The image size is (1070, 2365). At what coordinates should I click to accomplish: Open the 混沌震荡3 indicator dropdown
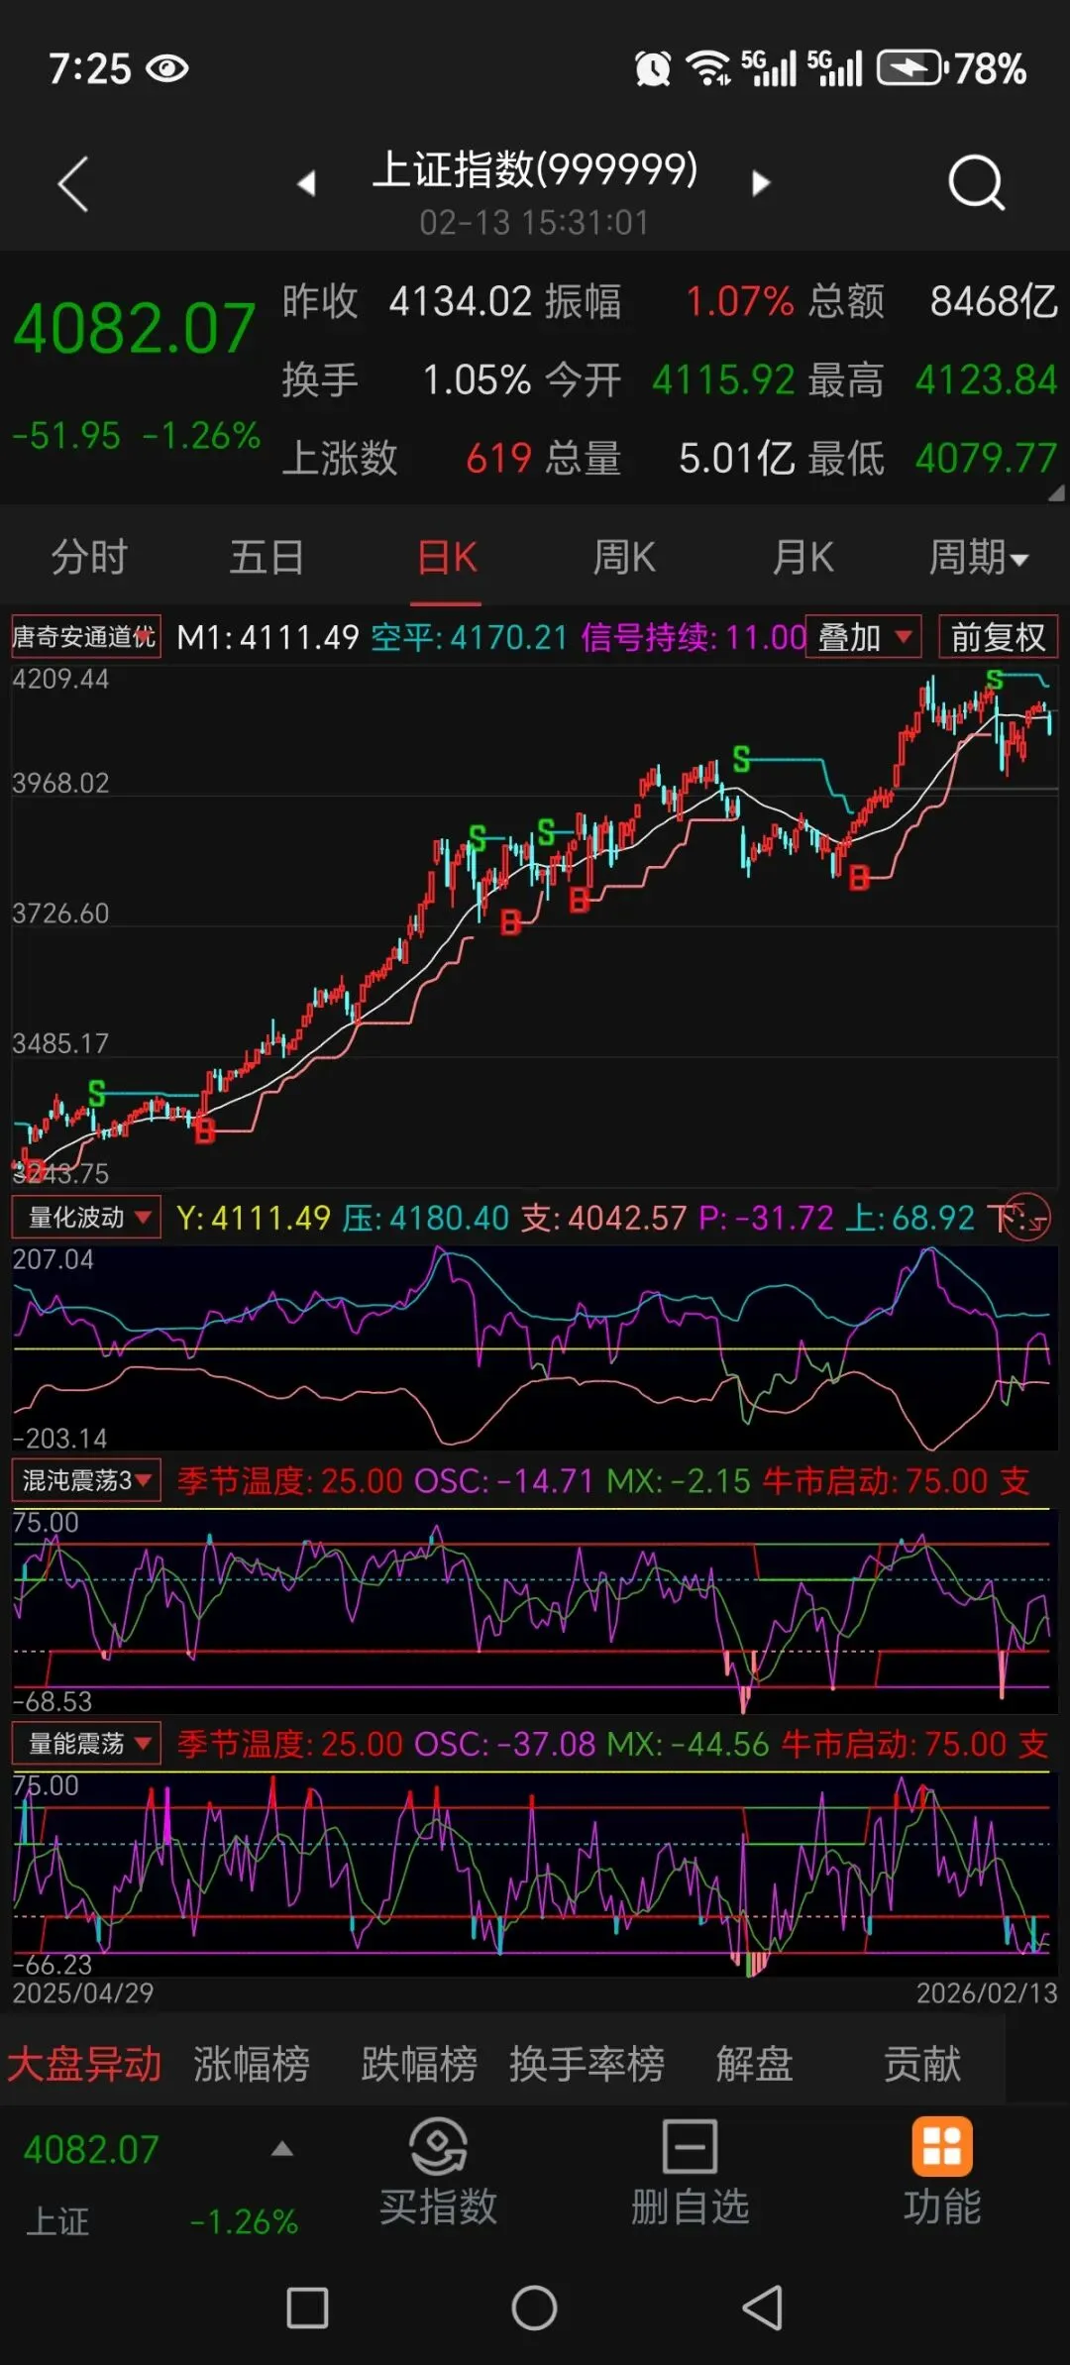pos(85,1480)
